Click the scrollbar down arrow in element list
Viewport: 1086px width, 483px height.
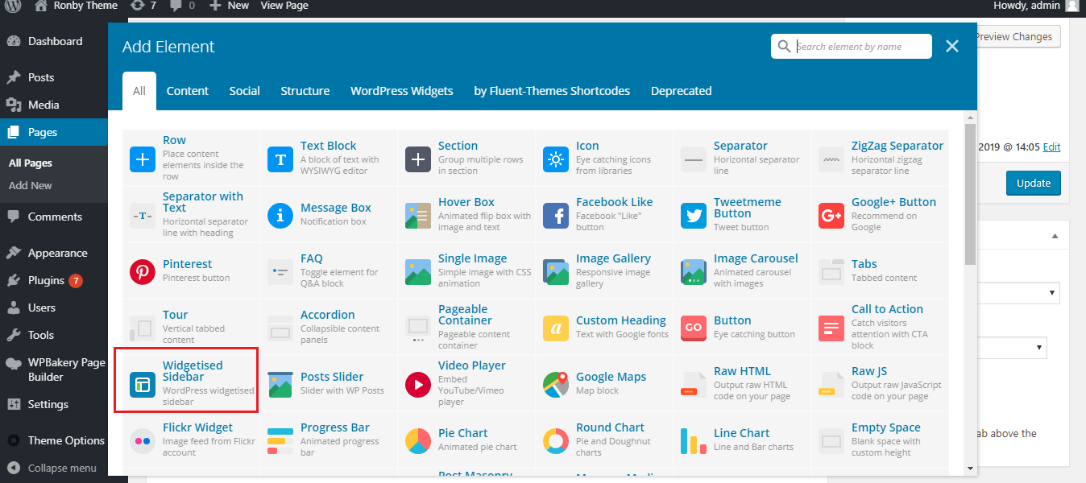(970, 468)
